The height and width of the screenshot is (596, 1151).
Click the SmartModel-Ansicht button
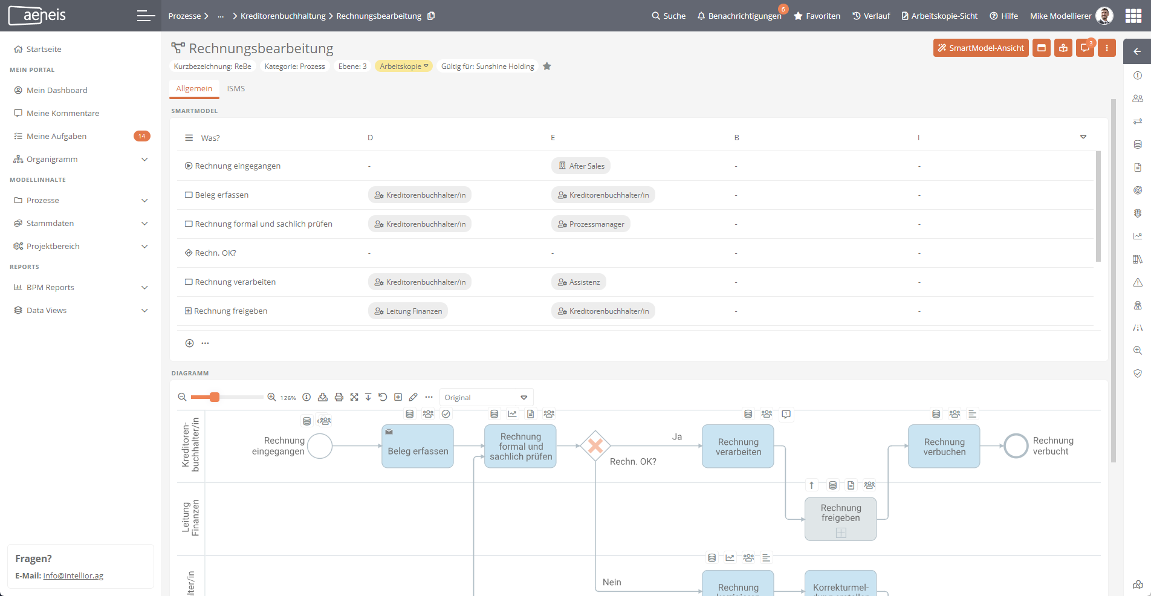pos(981,48)
